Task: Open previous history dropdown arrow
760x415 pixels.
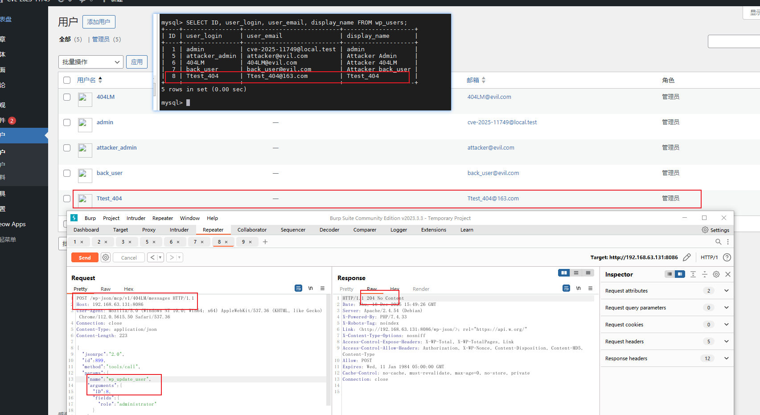Action: click(x=160, y=257)
